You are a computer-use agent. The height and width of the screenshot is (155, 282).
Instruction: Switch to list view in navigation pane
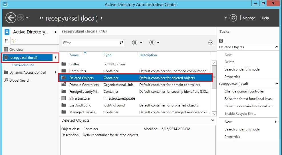[6, 41]
